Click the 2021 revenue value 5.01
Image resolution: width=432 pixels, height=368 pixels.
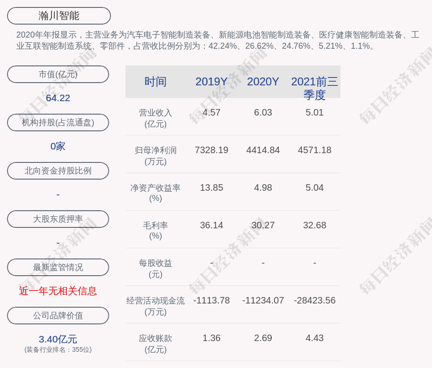(314, 113)
